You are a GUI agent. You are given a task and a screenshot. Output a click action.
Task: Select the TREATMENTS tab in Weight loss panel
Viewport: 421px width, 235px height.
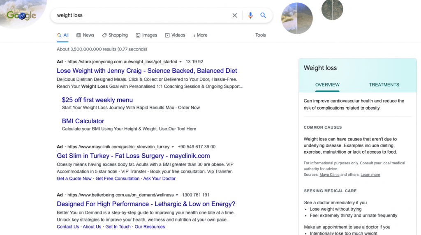pos(384,85)
